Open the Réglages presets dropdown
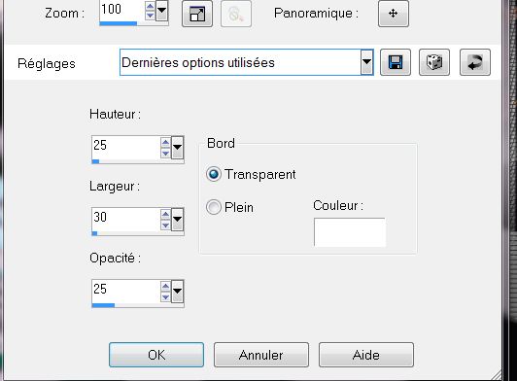Image resolution: width=517 pixels, height=381 pixels. pyautogui.click(x=366, y=62)
